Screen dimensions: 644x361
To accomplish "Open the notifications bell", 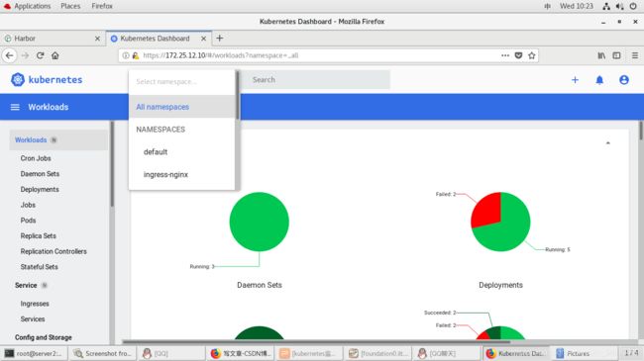I will coord(599,80).
